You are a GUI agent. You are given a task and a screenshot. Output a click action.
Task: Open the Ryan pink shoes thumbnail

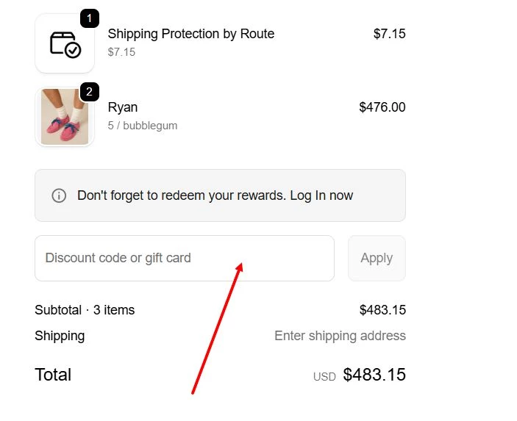[65, 117]
